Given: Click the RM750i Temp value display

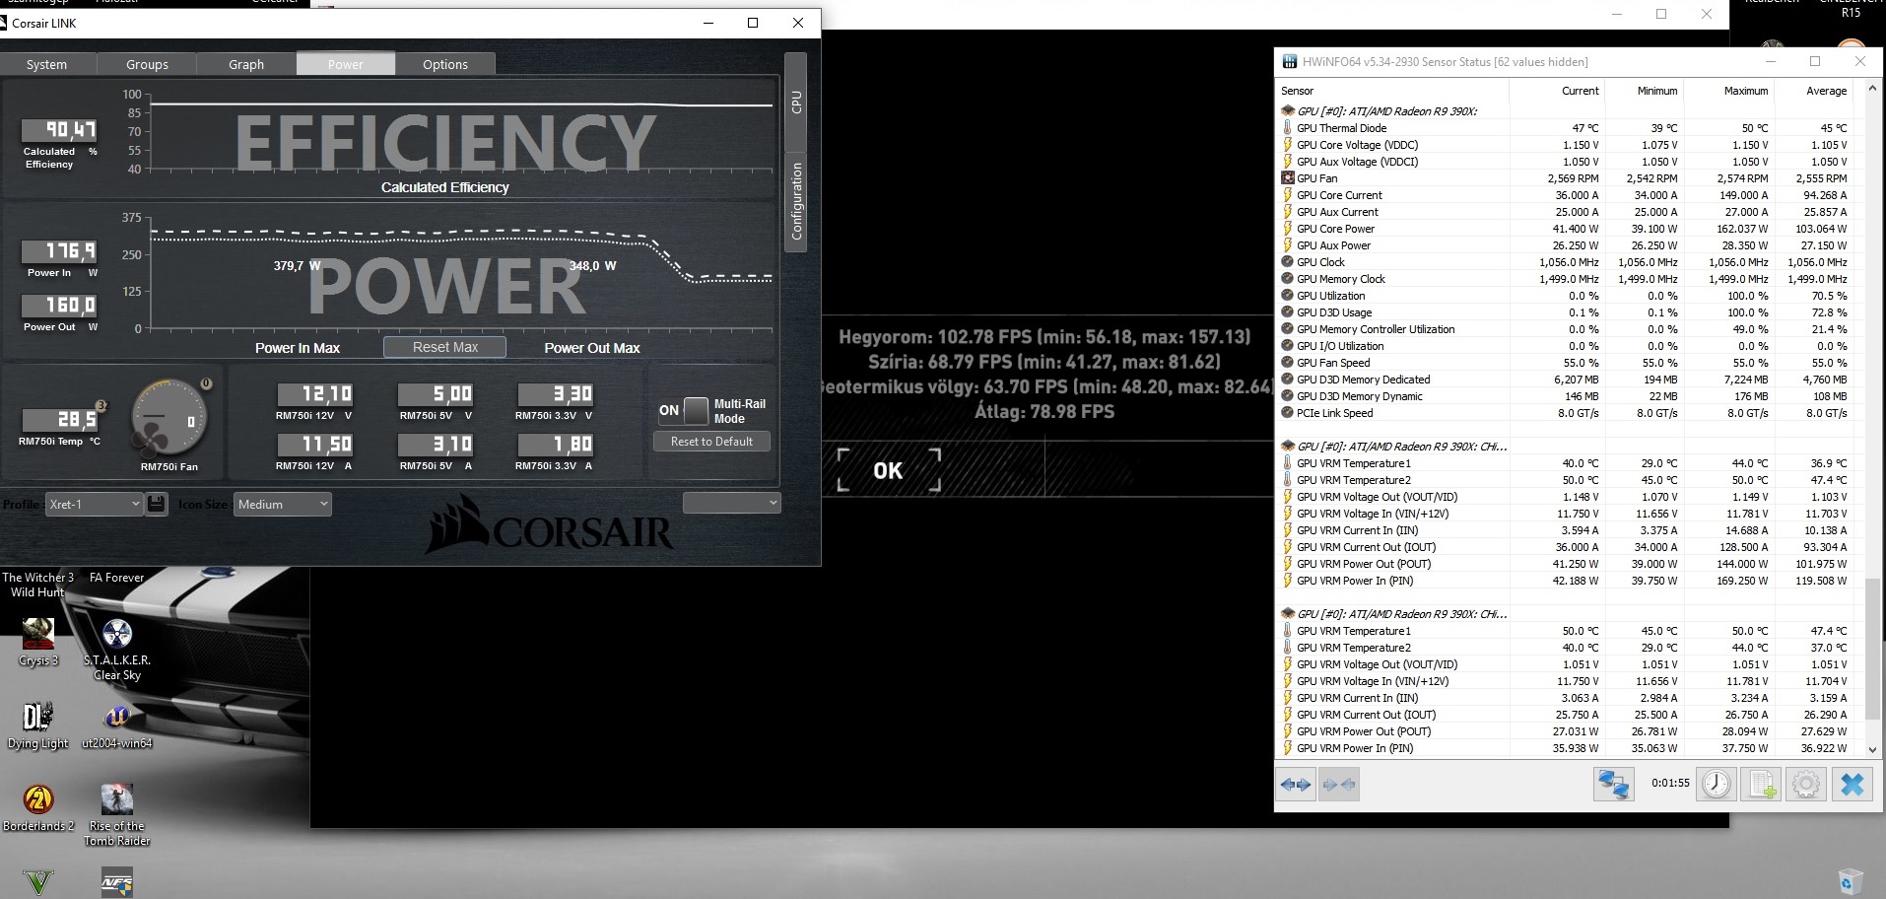Looking at the screenshot, I should pyautogui.click(x=60, y=420).
